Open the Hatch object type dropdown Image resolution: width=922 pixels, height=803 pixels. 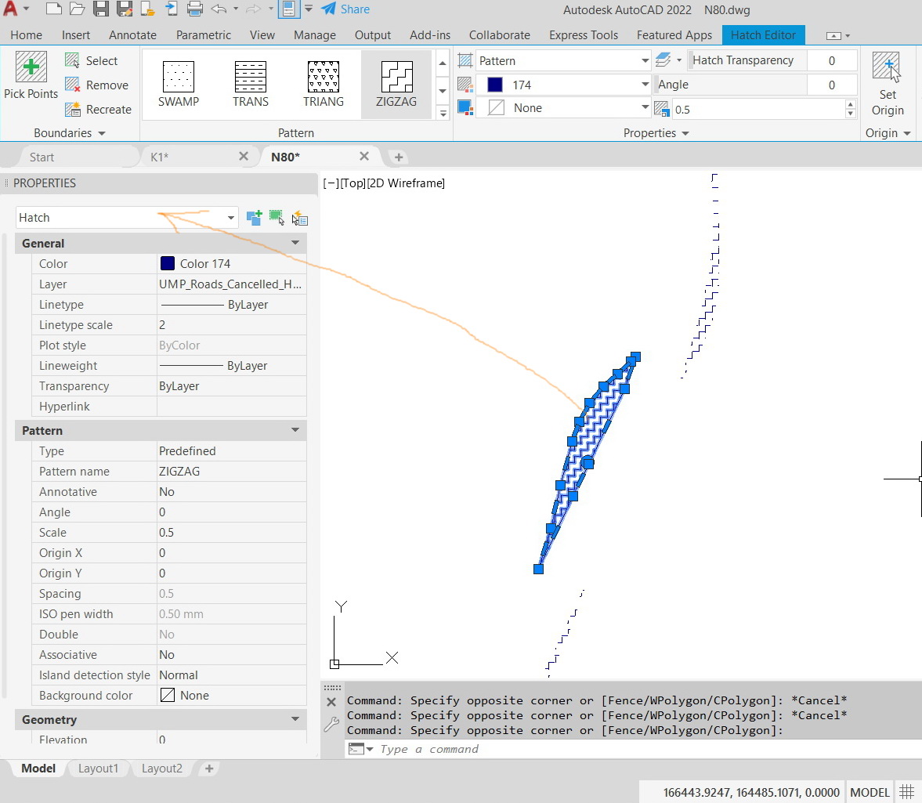[x=230, y=217]
